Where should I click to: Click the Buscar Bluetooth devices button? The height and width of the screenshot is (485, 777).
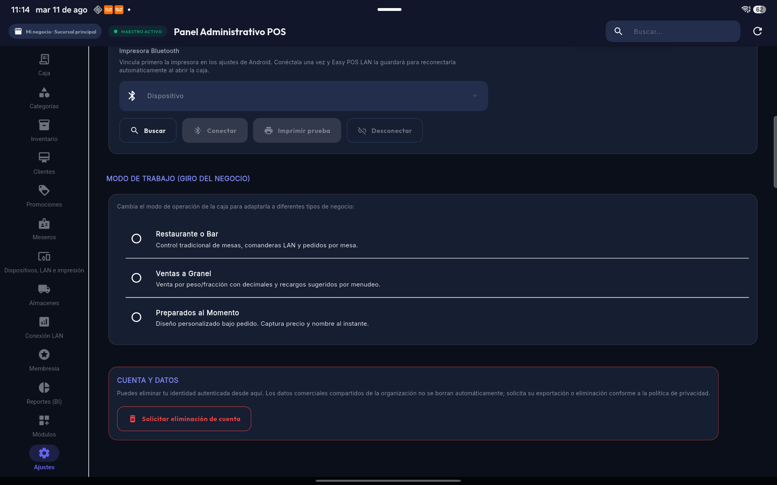tap(148, 131)
